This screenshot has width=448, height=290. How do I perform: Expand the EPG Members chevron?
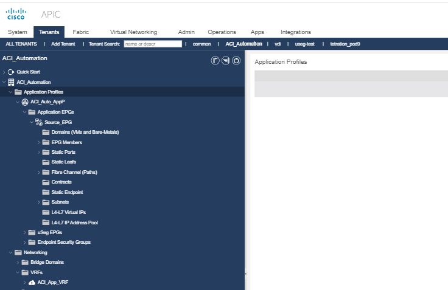coord(39,142)
